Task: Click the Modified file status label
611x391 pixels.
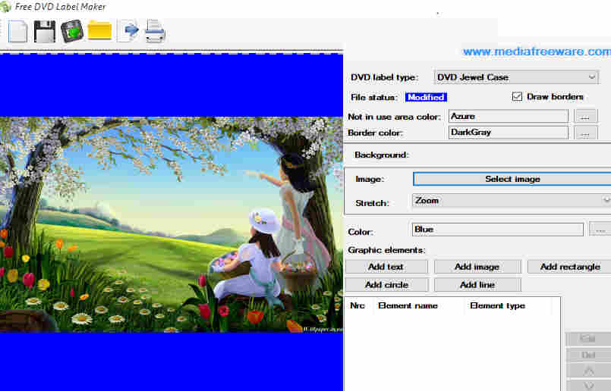Action: coord(426,97)
